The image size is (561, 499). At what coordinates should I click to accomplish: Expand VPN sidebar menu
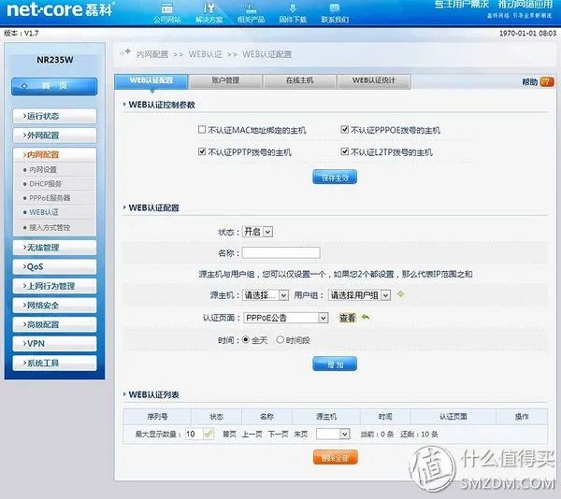pyautogui.click(x=54, y=344)
